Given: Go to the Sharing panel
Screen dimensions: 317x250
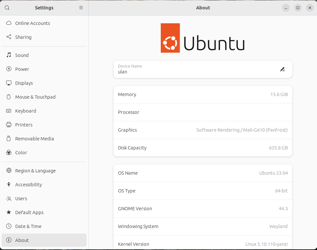Looking at the screenshot, I should (x=44, y=37).
